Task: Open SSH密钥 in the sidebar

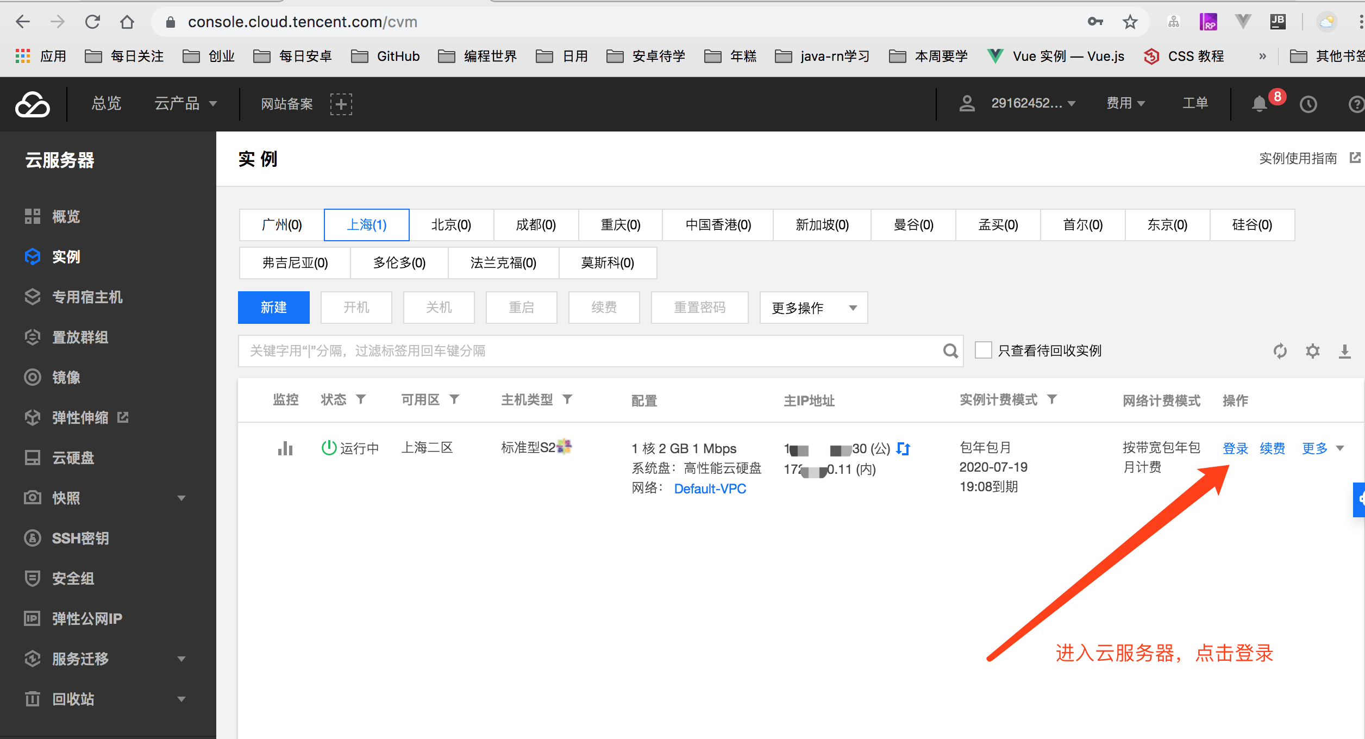Action: click(x=80, y=538)
